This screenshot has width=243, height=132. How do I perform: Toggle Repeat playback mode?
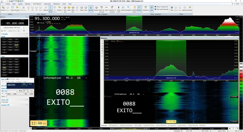pyautogui.click(x=91, y=8)
